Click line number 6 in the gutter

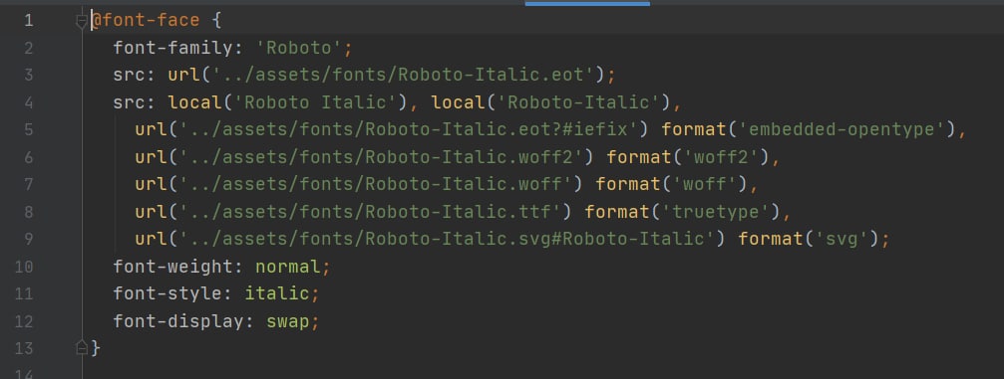pos(29,157)
